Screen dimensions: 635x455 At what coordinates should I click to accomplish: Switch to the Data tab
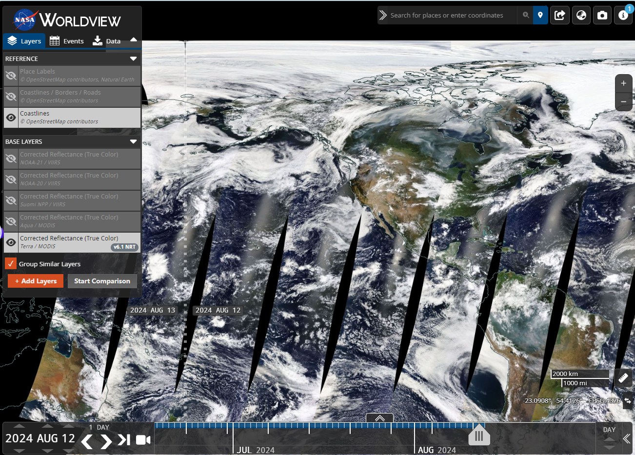[107, 41]
